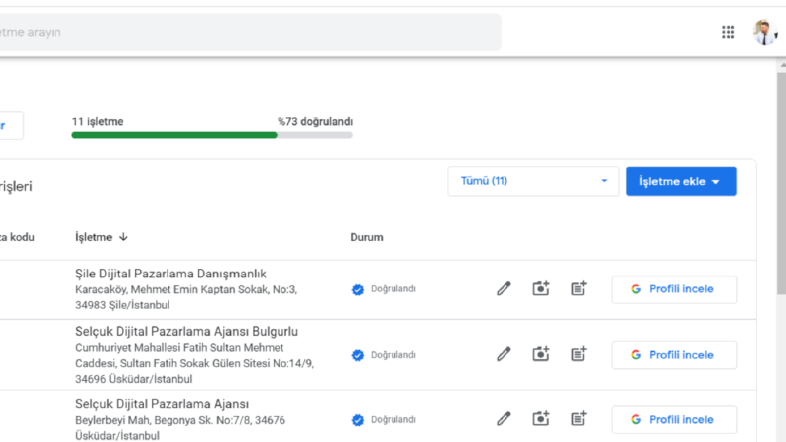The width and height of the screenshot is (786, 442).
Task: Edit the Beylerbeyi Mah Selçuk Ajansı listing
Action: pyautogui.click(x=504, y=418)
